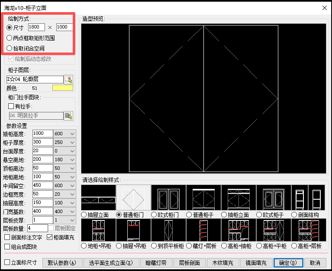Select 拾取闭合空间 radio button
332x271 pixels.
[10, 48]
